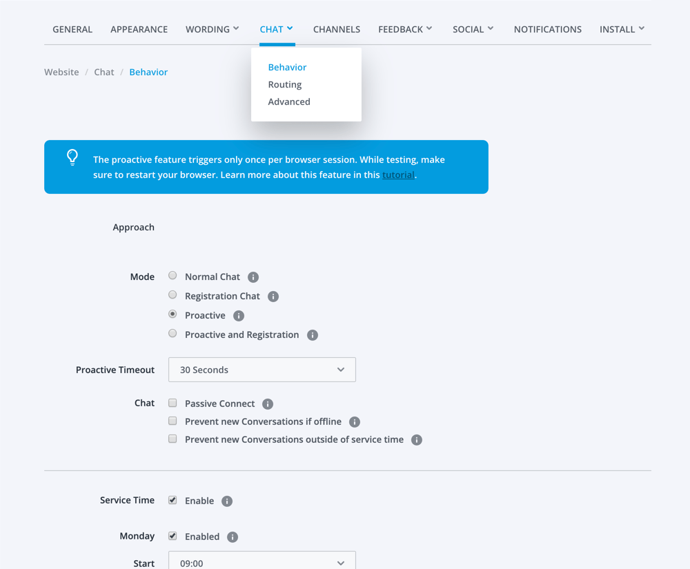The width and height of the screenshot is (690, 569).
Task: Select Registration Chat mode
Action: pos(172,295)
